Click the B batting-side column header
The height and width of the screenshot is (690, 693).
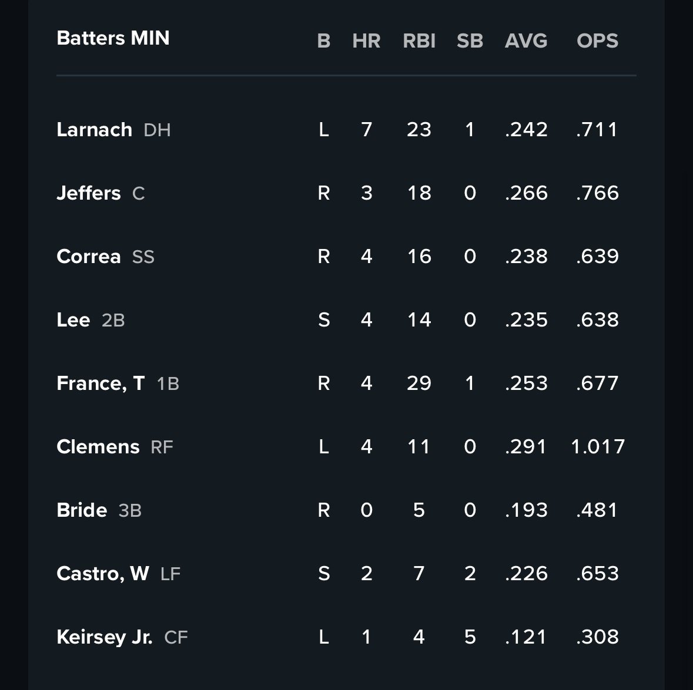[x=323, y=41]
